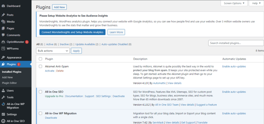The height and width of the screenshot is (124, 264).
Task: View details of Akismet Anti-Spam
Action: [175, 83]
